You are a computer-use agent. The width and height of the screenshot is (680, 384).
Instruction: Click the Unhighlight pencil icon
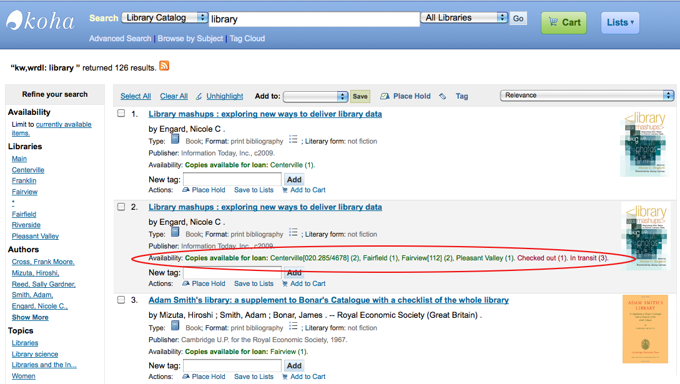[199, 96]
